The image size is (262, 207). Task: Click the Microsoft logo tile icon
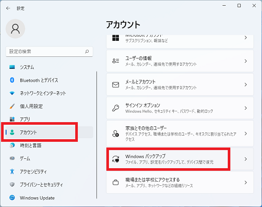click(x=116, y=38)
